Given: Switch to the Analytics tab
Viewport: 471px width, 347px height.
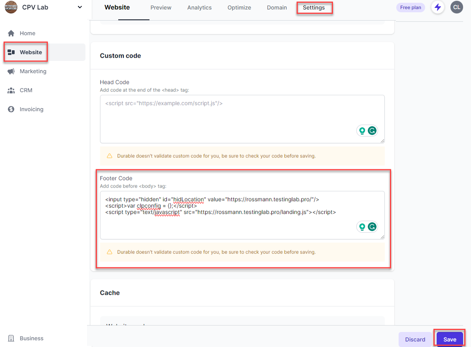Looking at the screenshot, I should tap(199, 8).
